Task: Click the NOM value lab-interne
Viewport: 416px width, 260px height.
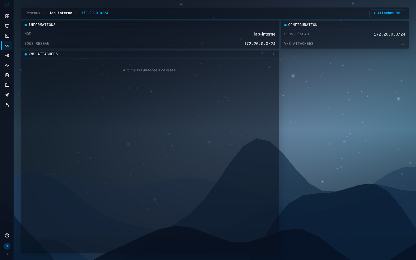Action: pyautogui.click(x=265, y=34)
